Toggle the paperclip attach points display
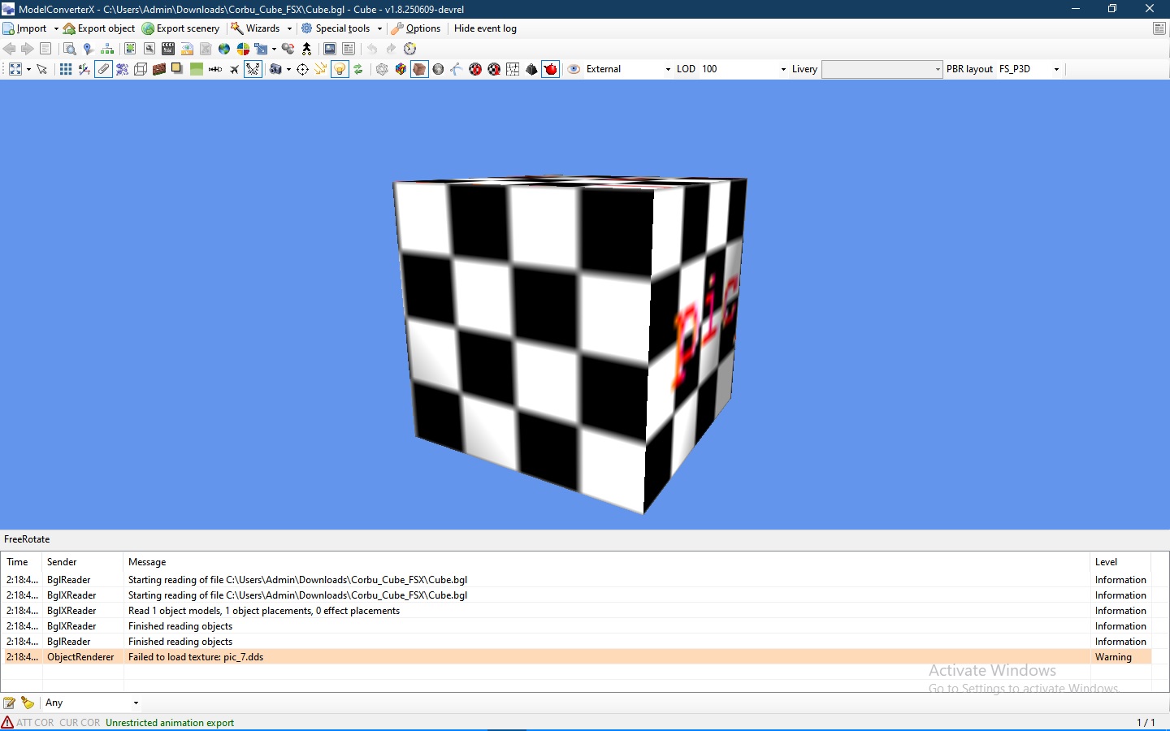This screenshot has width=1170, height=731. coord(103,69)
